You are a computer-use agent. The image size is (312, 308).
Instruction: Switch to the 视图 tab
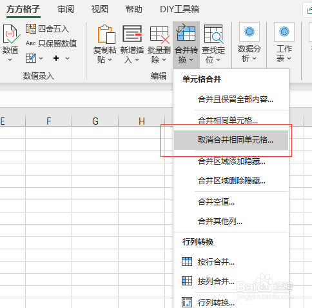pyautogui.click(x=100, y=9)
